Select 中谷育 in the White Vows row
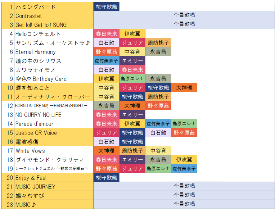 pyautogui.click(x=158, y=151)
